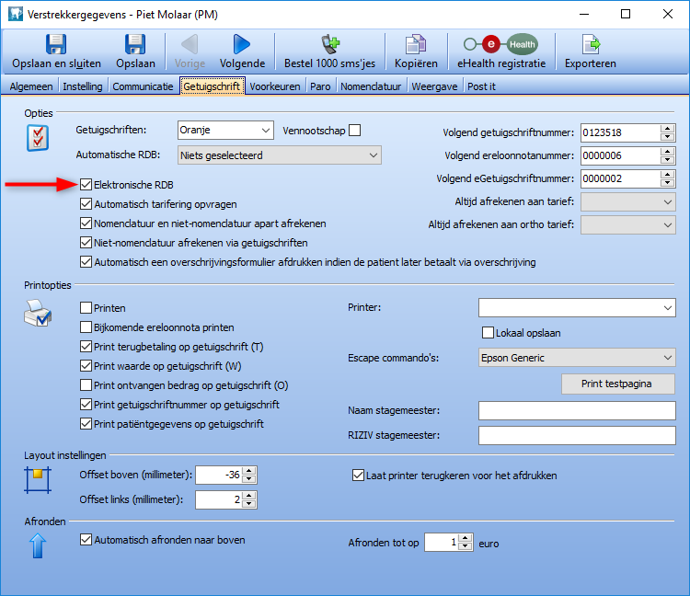The image size is (690, 596).
Task: Toggle Automatisch afronden naar boven
Action: click(x=86, y=539)
